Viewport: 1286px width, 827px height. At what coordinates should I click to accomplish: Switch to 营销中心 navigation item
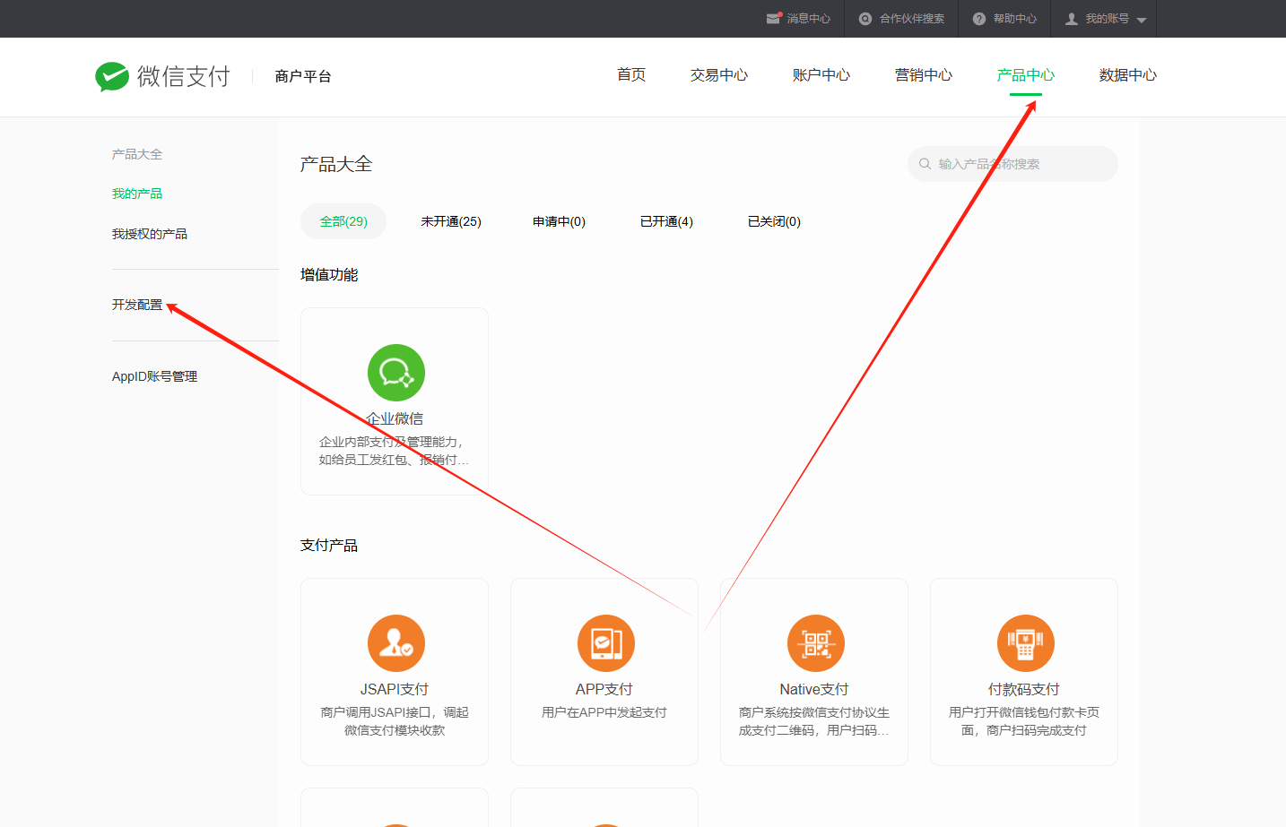pyautogui.click(x=924, y=75)
